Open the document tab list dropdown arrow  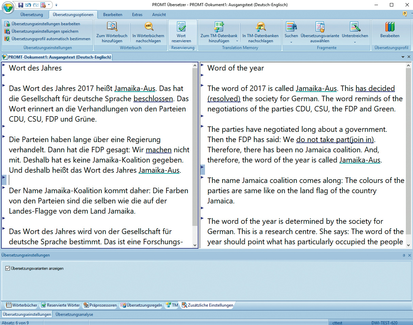pos(403,57)
